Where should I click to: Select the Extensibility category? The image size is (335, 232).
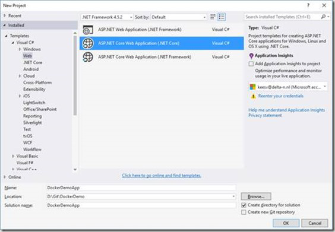coord(34,89)
